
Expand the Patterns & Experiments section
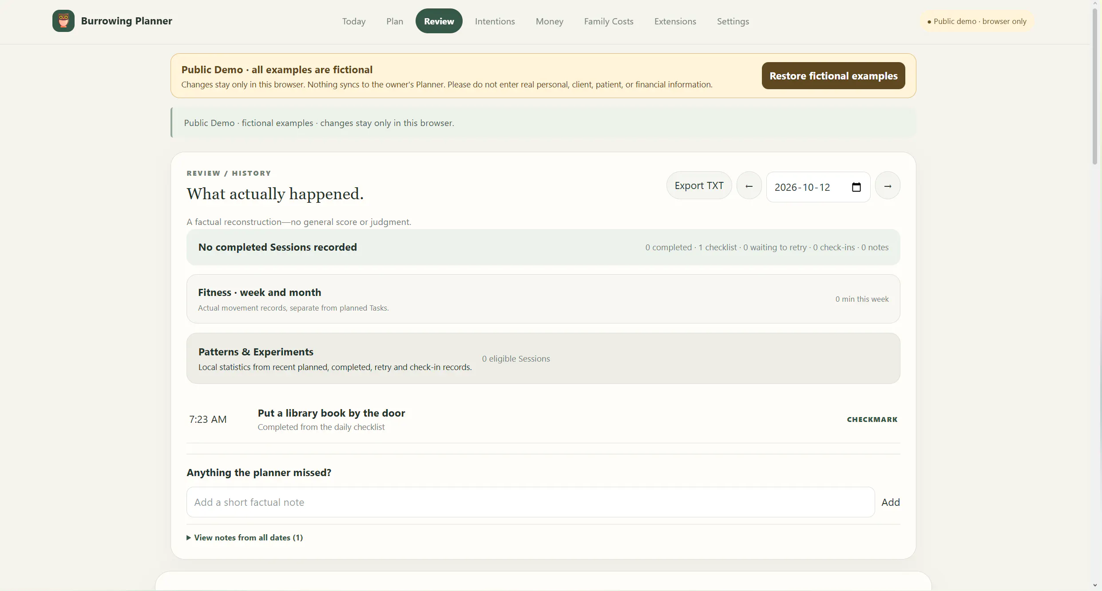(x=543, y=359)
